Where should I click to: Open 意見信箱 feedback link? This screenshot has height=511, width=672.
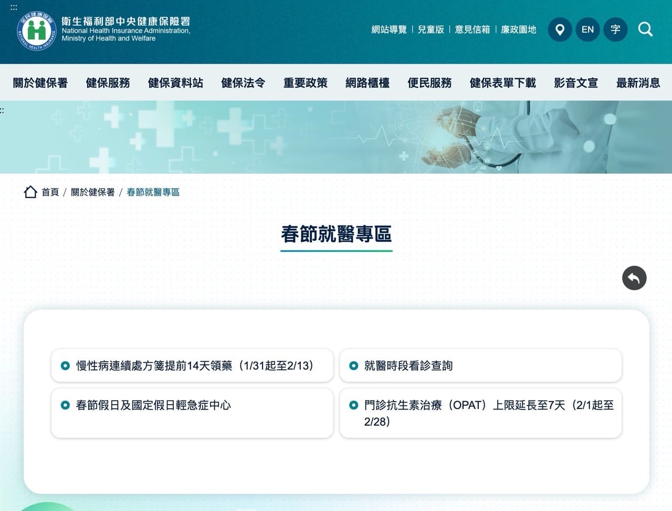[x=472, y=29]
